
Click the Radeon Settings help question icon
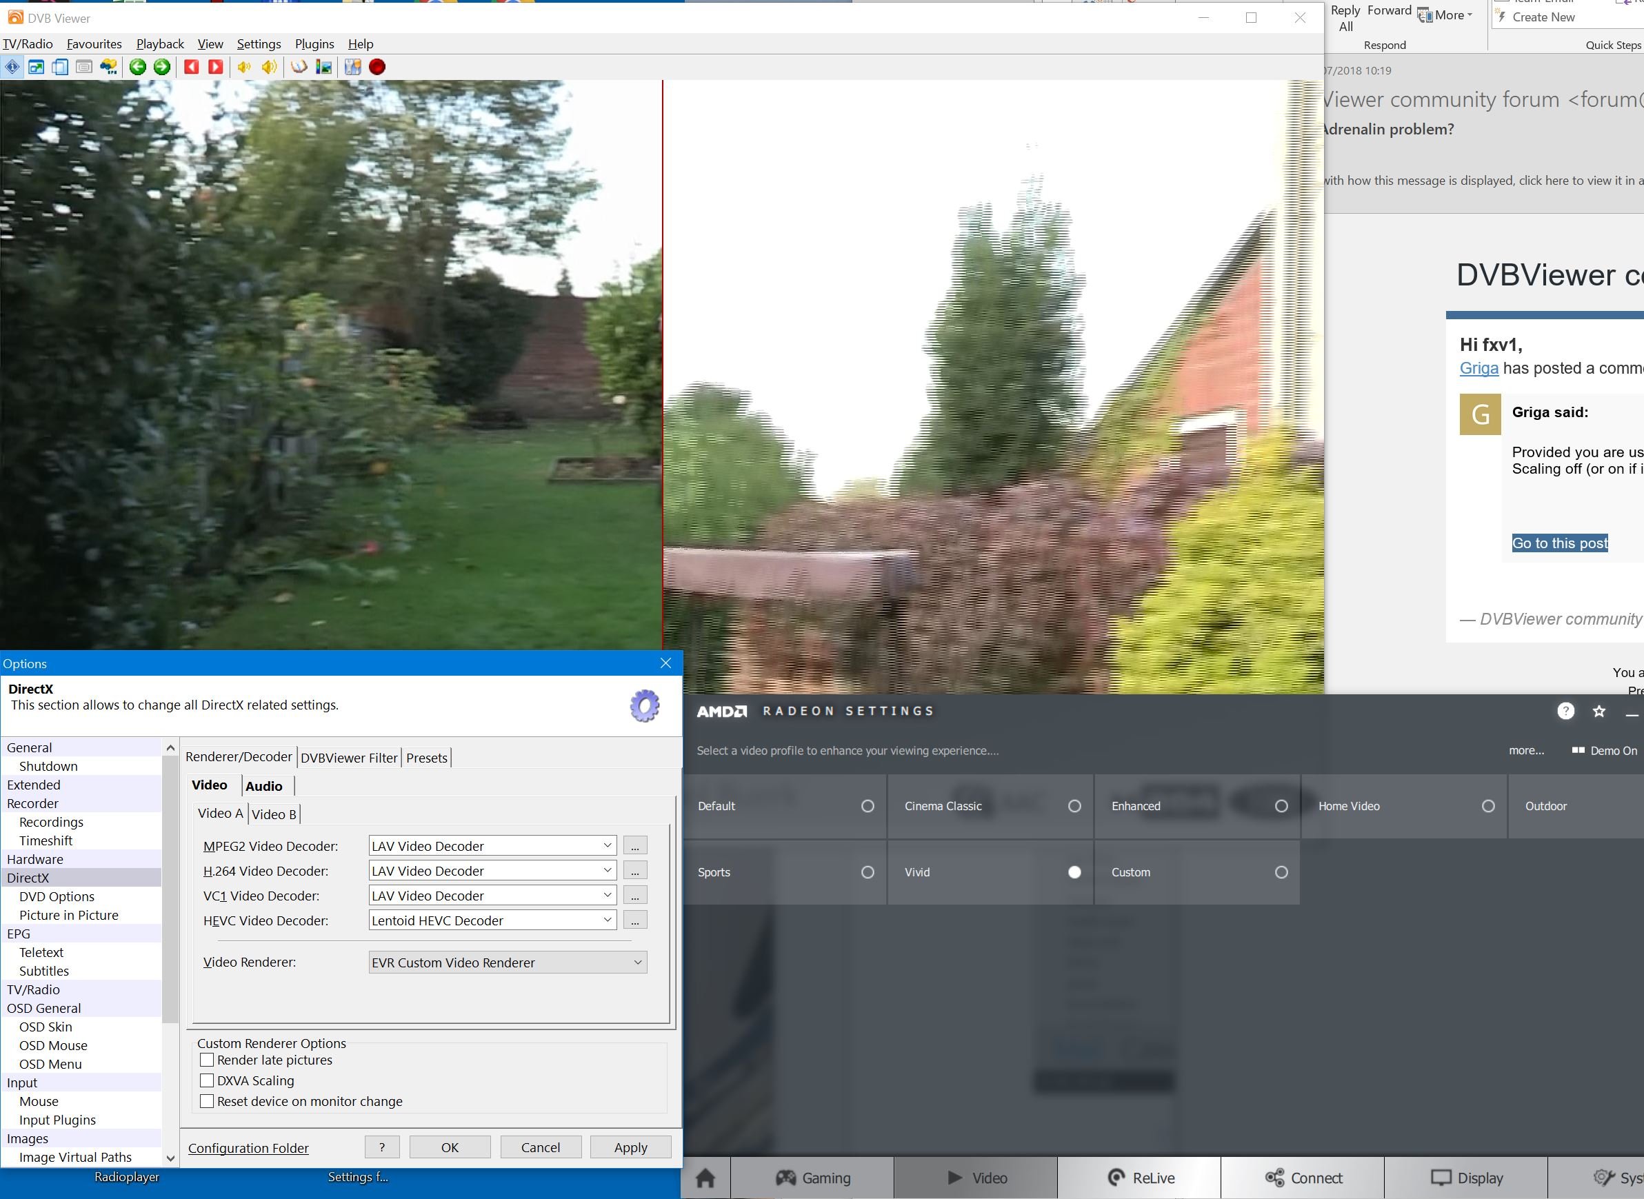tap(1565, 712)
